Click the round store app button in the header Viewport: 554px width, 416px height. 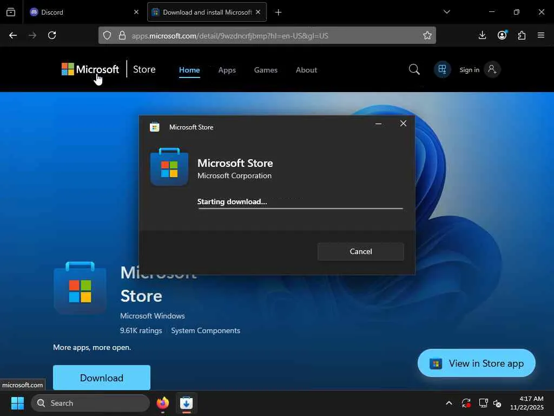click(443, 69)
